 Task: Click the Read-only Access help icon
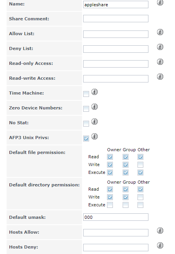click(x=160, y=62)
